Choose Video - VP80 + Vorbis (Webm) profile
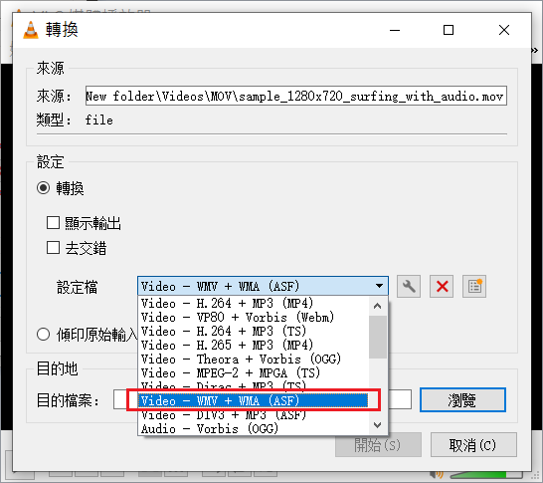The image size is (543, 483). click(x=254, y=317)
